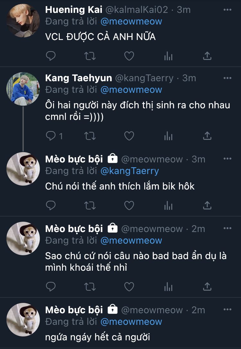Open Kang Taehyun's profile name

click(78, 78)
